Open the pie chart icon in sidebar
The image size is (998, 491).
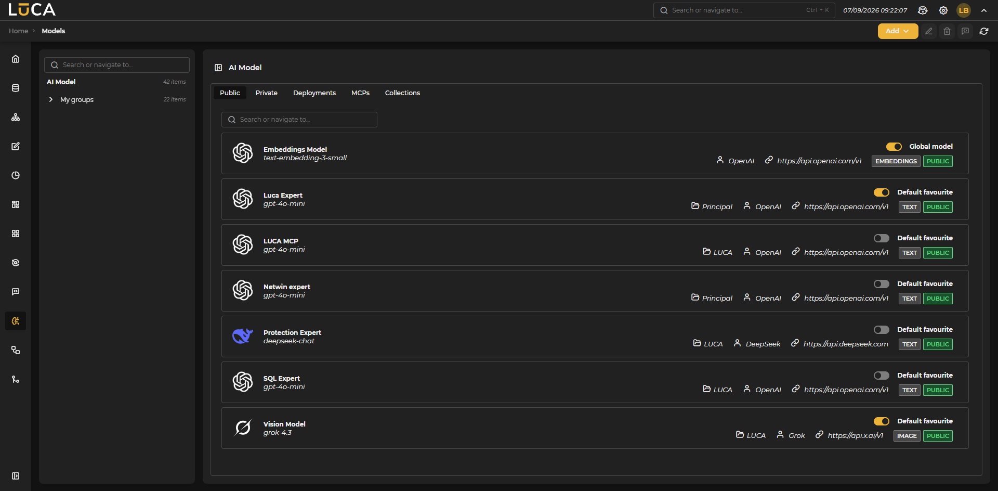16,175
